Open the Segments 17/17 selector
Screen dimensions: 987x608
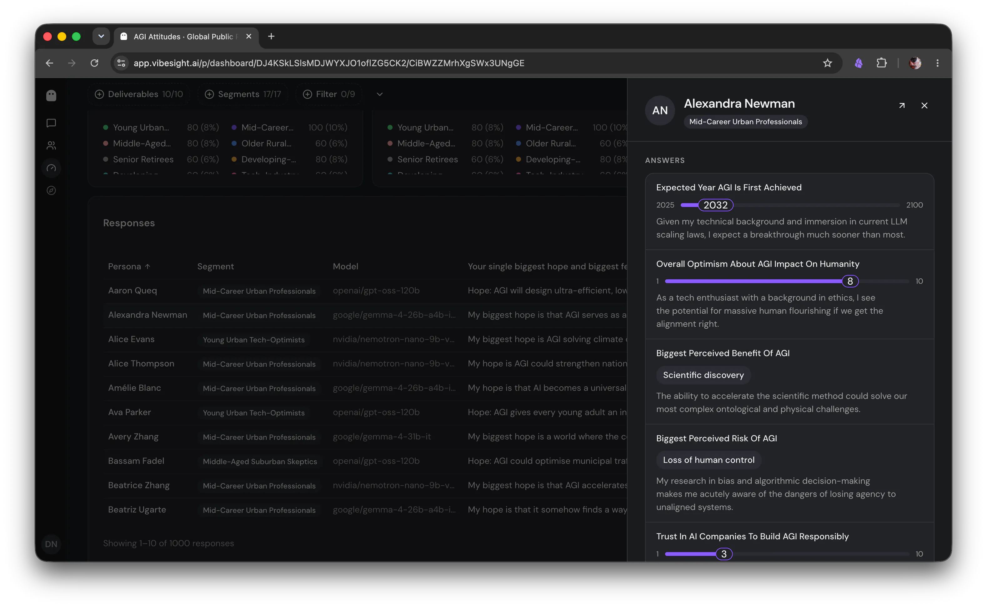(243, 94)
